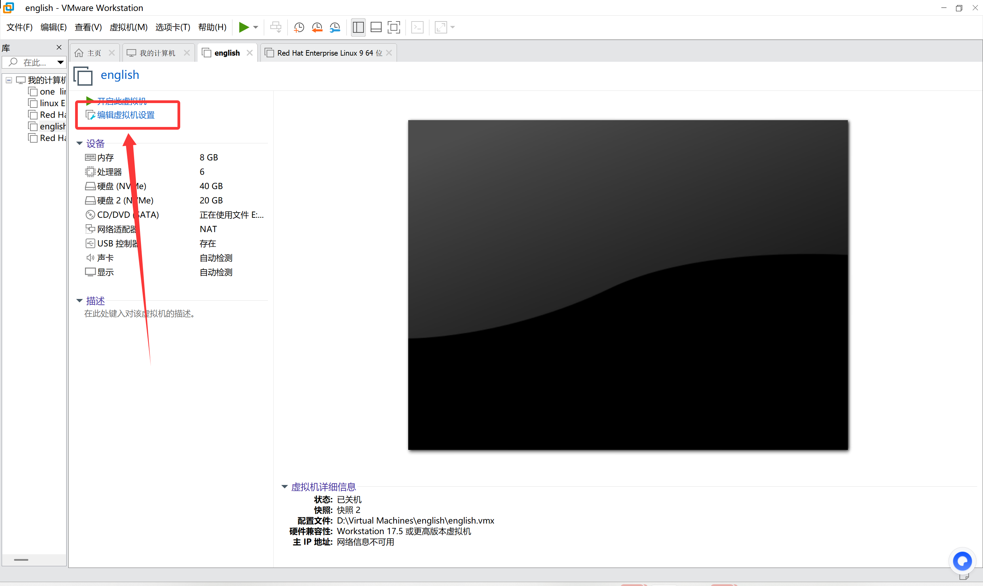Click the console view toolbar icon

click(x=417, y=27)
